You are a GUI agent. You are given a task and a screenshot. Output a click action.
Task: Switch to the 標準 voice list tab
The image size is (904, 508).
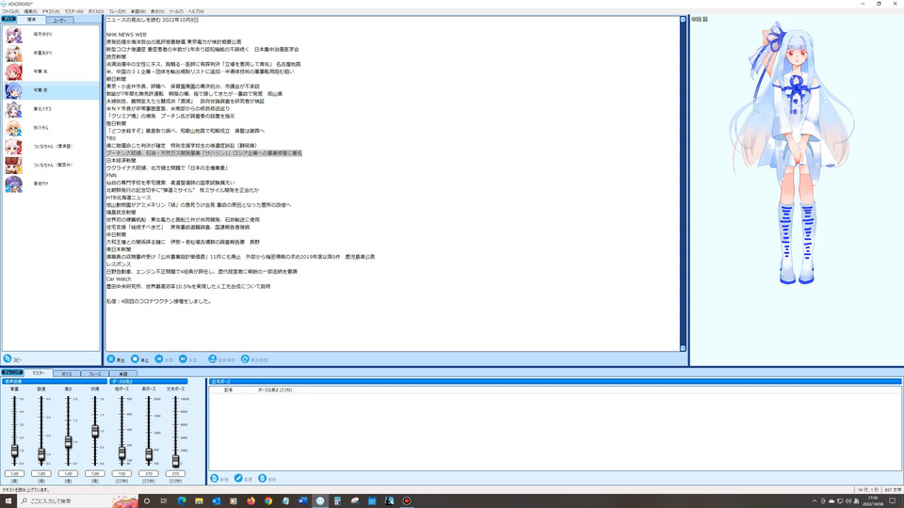pos(31,20)
